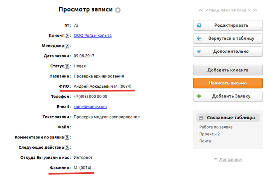Jump to last record with >> arrows

(x=255, y=10)
